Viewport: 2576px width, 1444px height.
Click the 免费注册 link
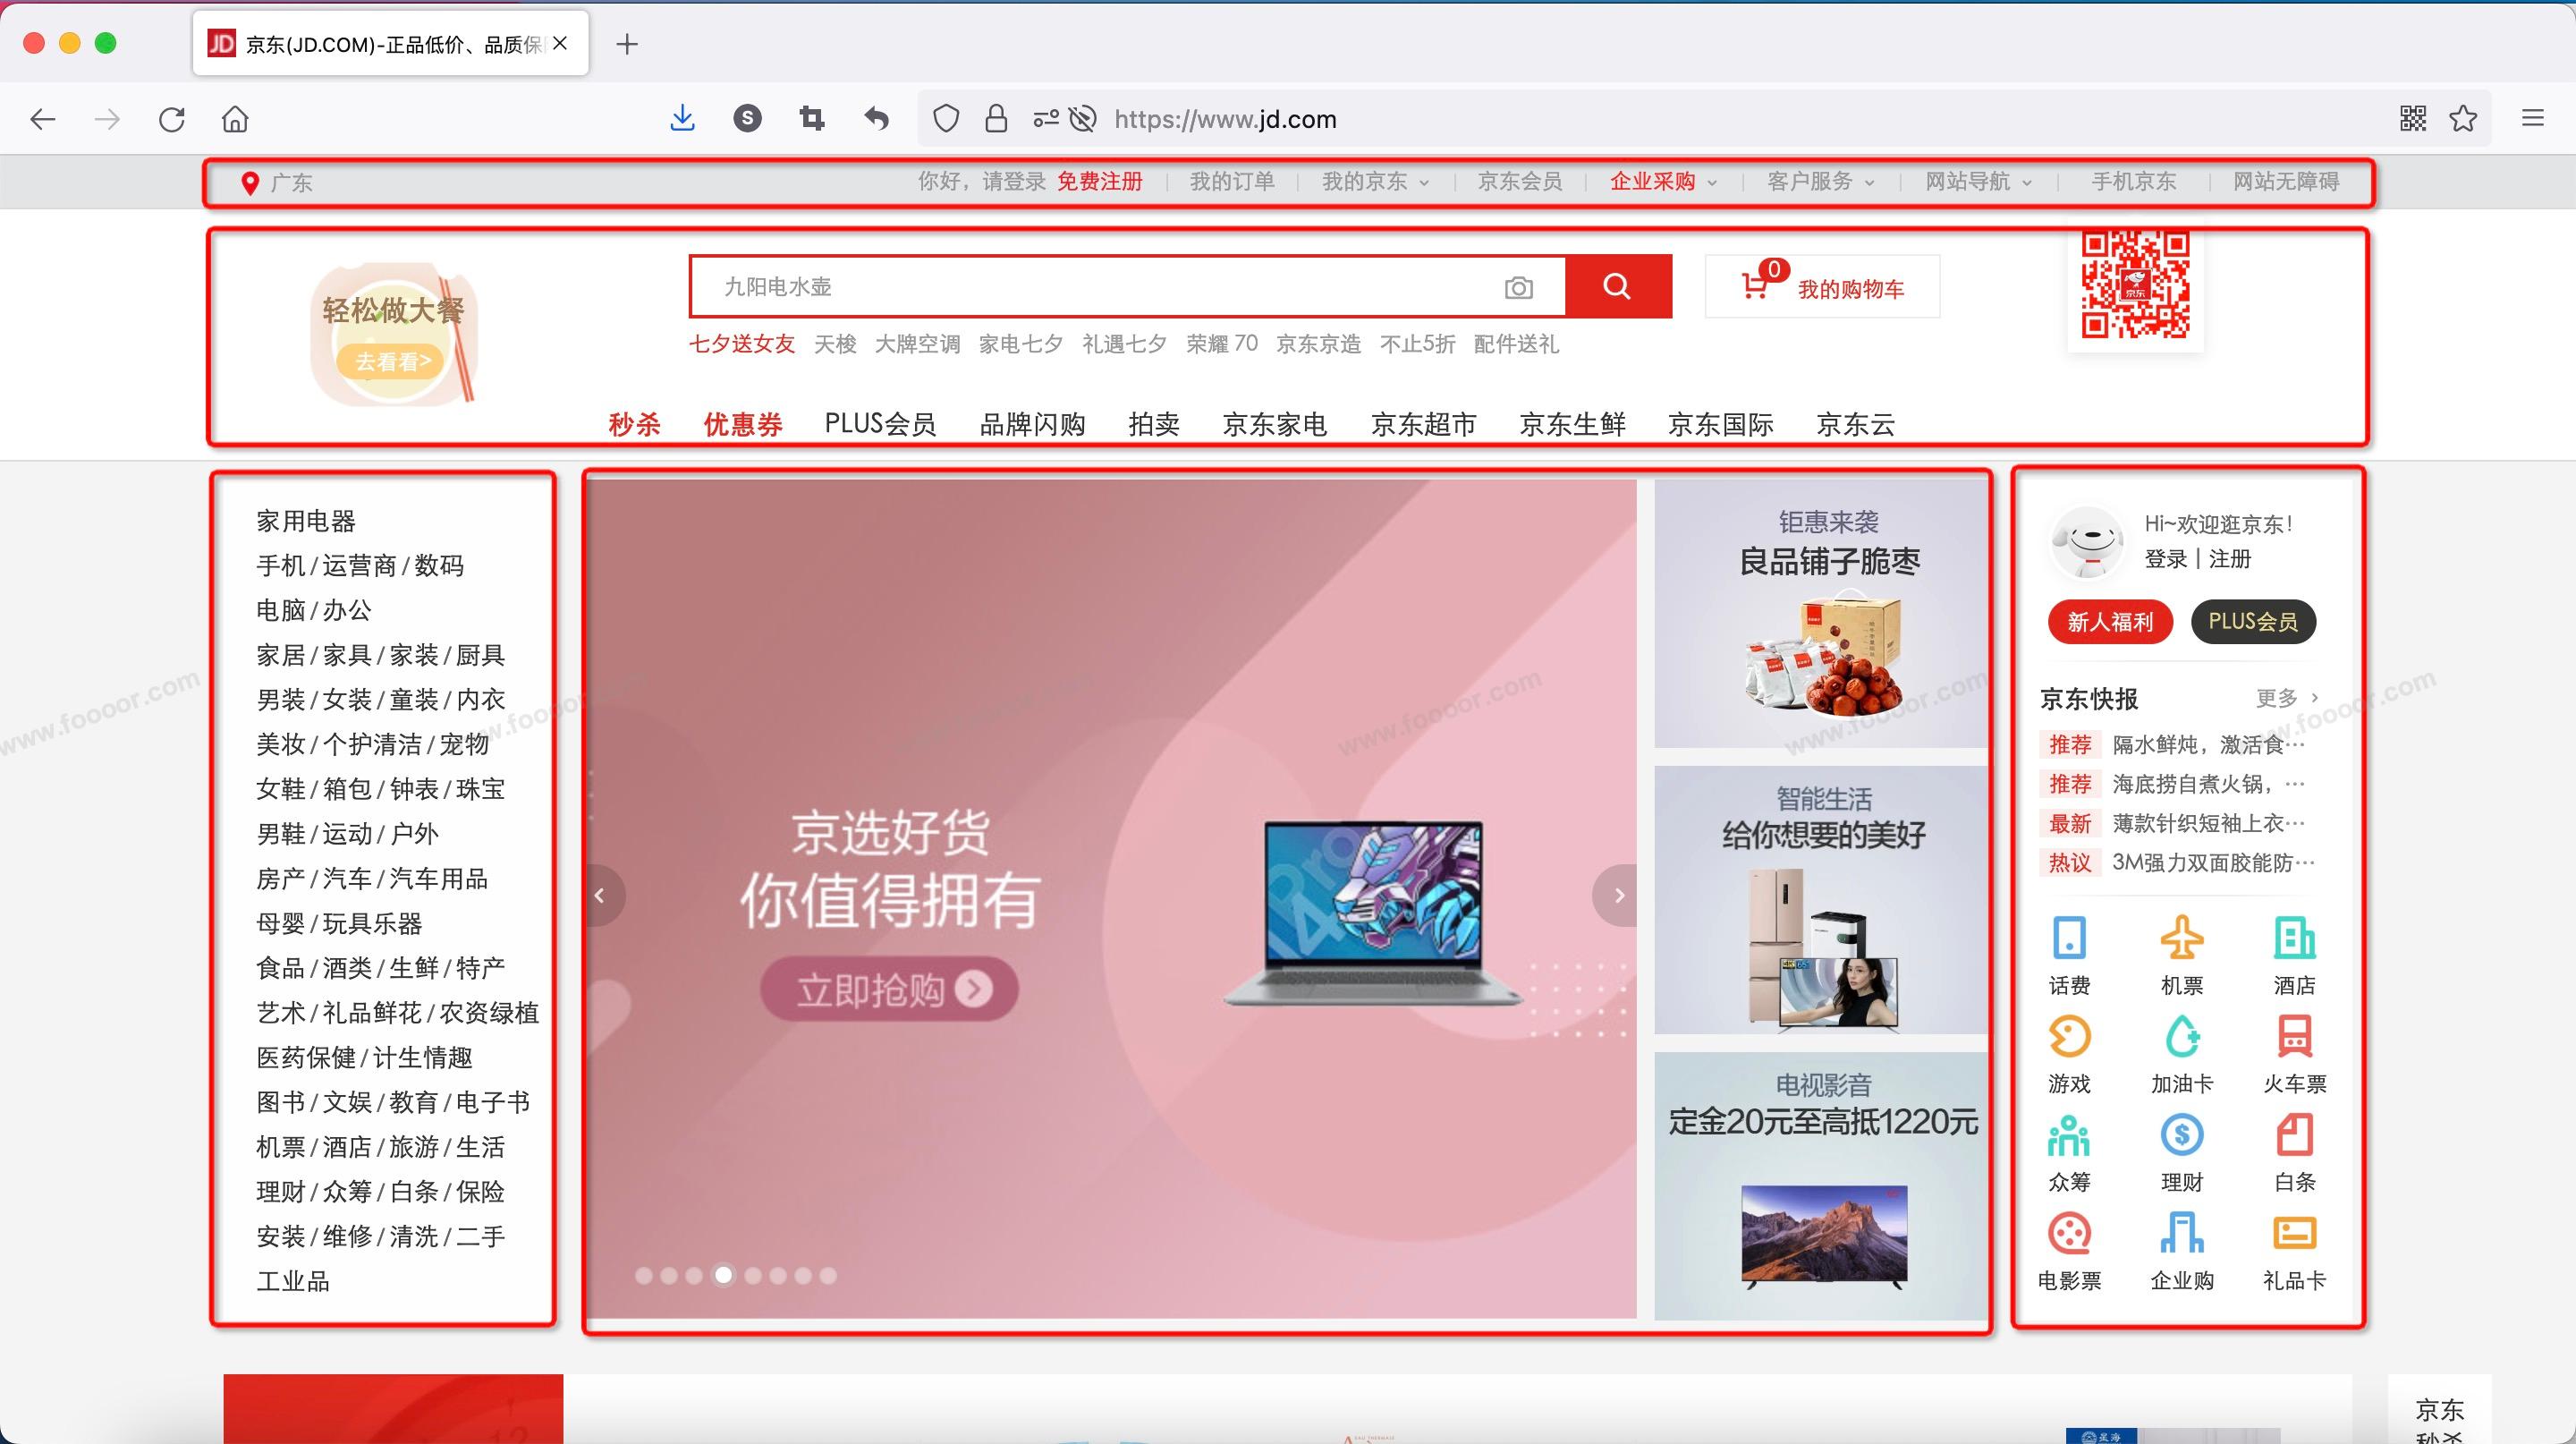click(1099, 182)
